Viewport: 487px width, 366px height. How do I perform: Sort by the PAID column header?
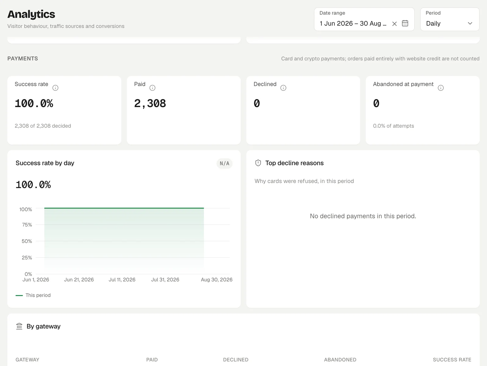tap(152, 360)
